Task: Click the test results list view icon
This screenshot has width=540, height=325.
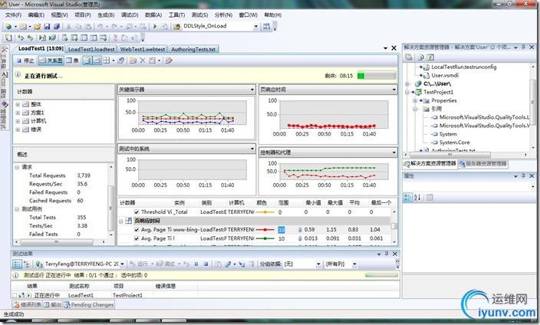Action: pyautogui.click(x=17, y=264)
